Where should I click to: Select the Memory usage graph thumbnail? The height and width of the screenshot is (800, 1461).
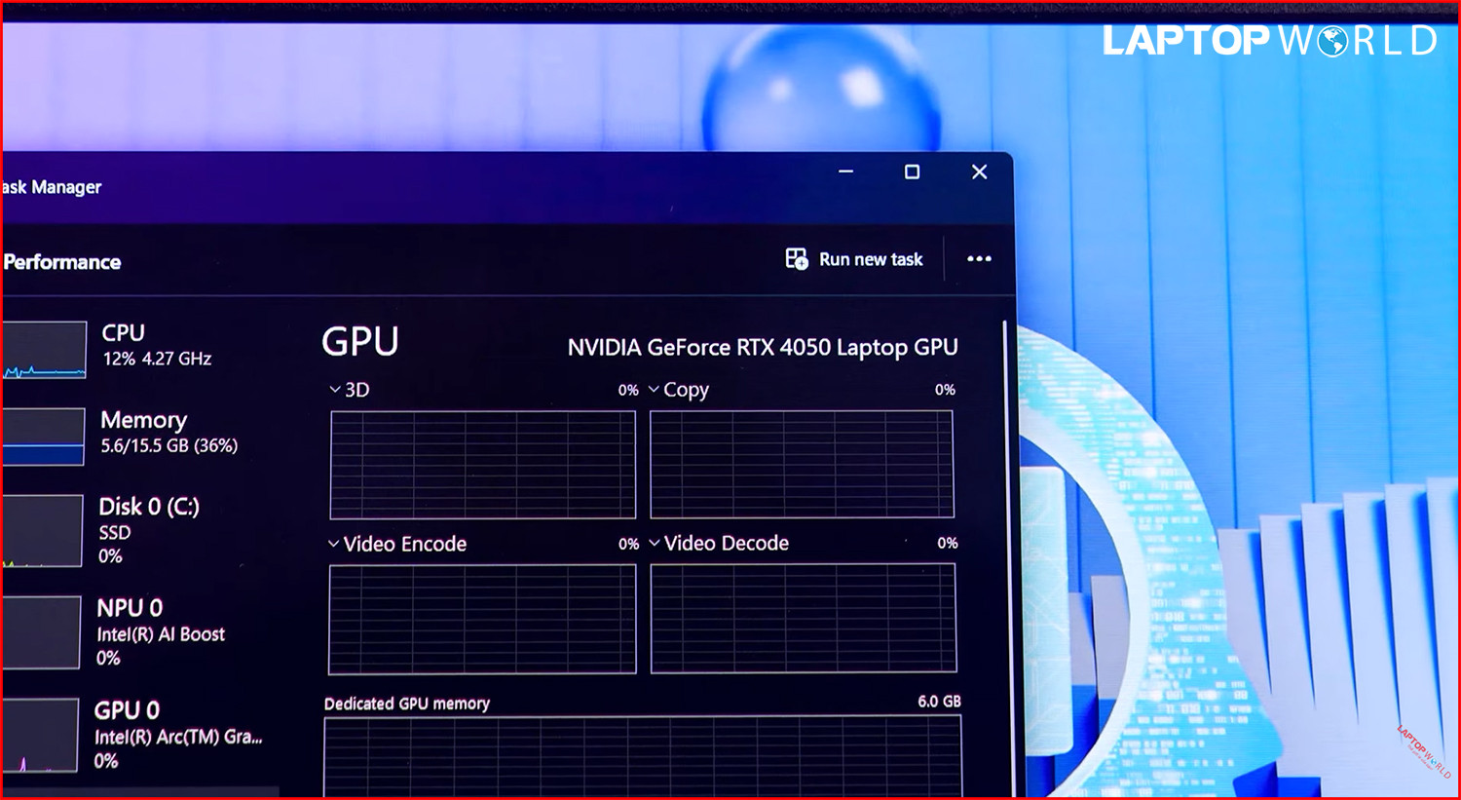click(x=43, y=437)
